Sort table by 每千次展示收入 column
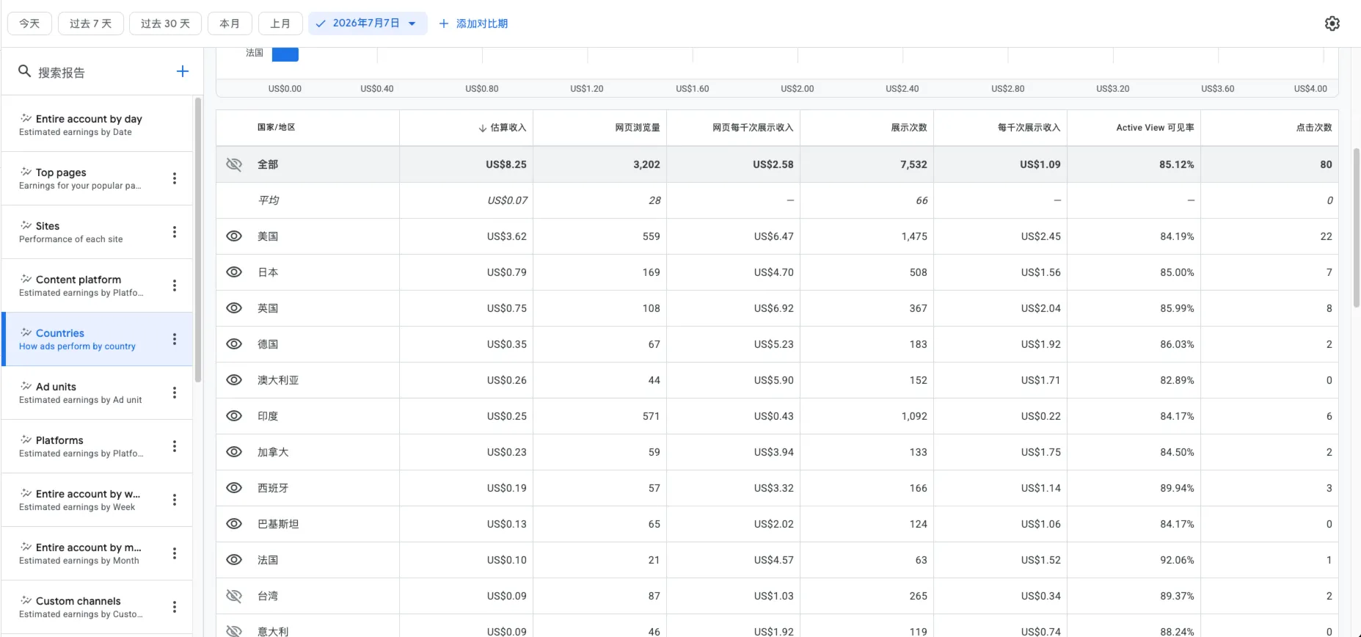1361x637 pixels. [1029, 128]
